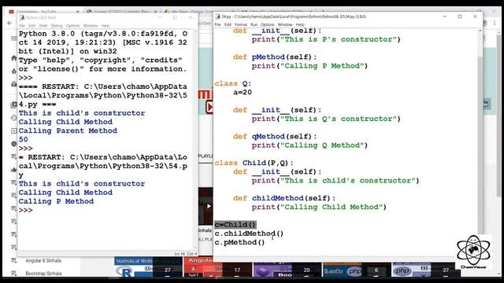
Task: Open the PLAYLISTS tab on the YouTube channel
Action: point(206,156)
